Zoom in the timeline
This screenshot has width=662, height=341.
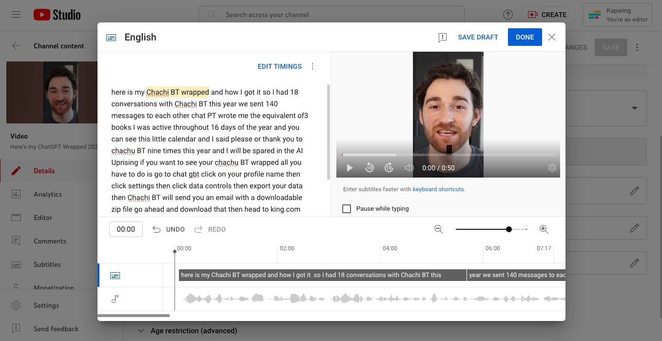click(544, 229)
